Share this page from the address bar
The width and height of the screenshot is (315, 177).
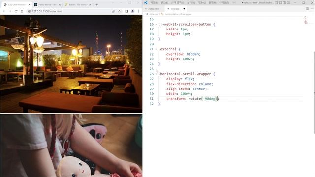[x=113, y=11]
